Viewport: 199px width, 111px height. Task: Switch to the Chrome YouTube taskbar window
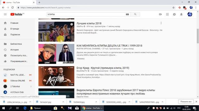click(x=92, y=108)
